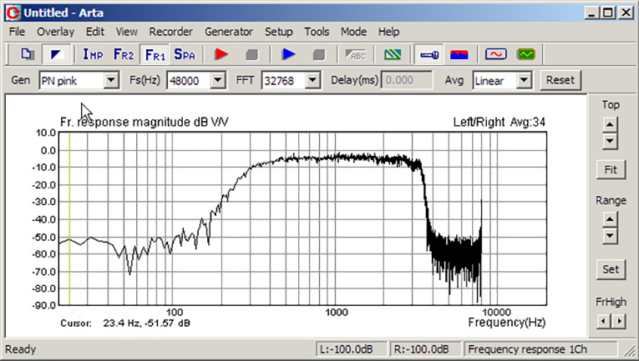
Task: Toggle the magnitude curve icon with red line
Action: [x=495, y=54]
